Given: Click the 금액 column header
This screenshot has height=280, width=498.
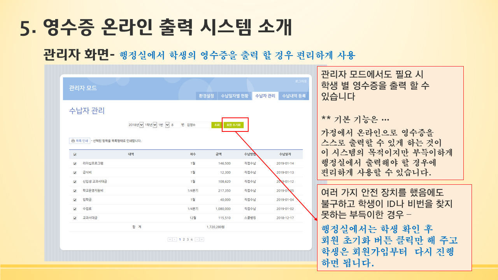Looking at the screenshot, I should pyautogui.click(x=219, y=154).
